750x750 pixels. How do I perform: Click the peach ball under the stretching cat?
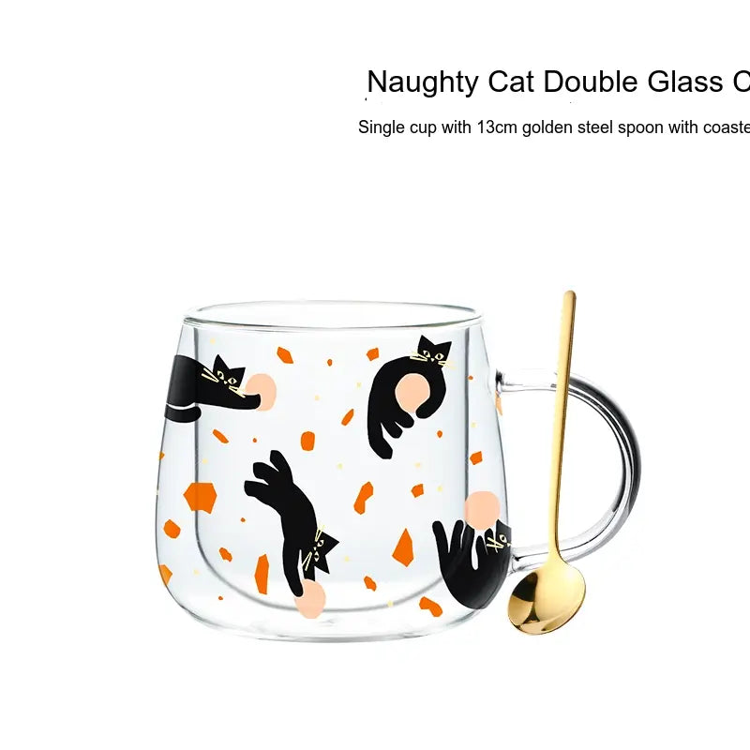(x=309, y=599)
